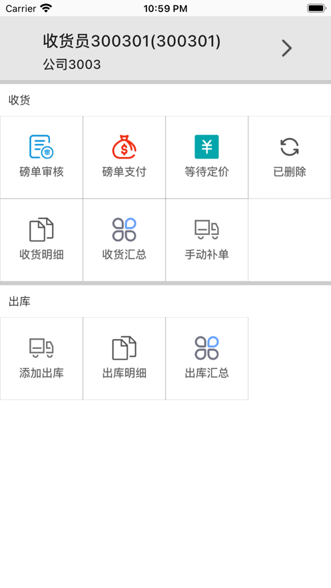Tap the 添加出库 truck icon
Screen dimensions: 331x588
[41, 348]
